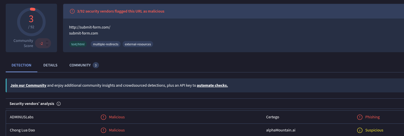The height and width of the screenshot is (136, 404).
Task: Click the Malicious icon for Chong Lua Dao
Action: (103, 130)
